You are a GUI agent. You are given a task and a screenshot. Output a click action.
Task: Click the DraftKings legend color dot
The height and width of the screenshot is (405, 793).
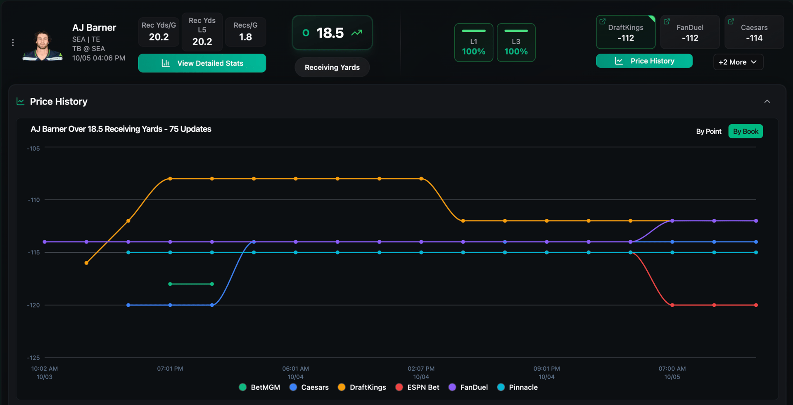[x=342, y=387]
